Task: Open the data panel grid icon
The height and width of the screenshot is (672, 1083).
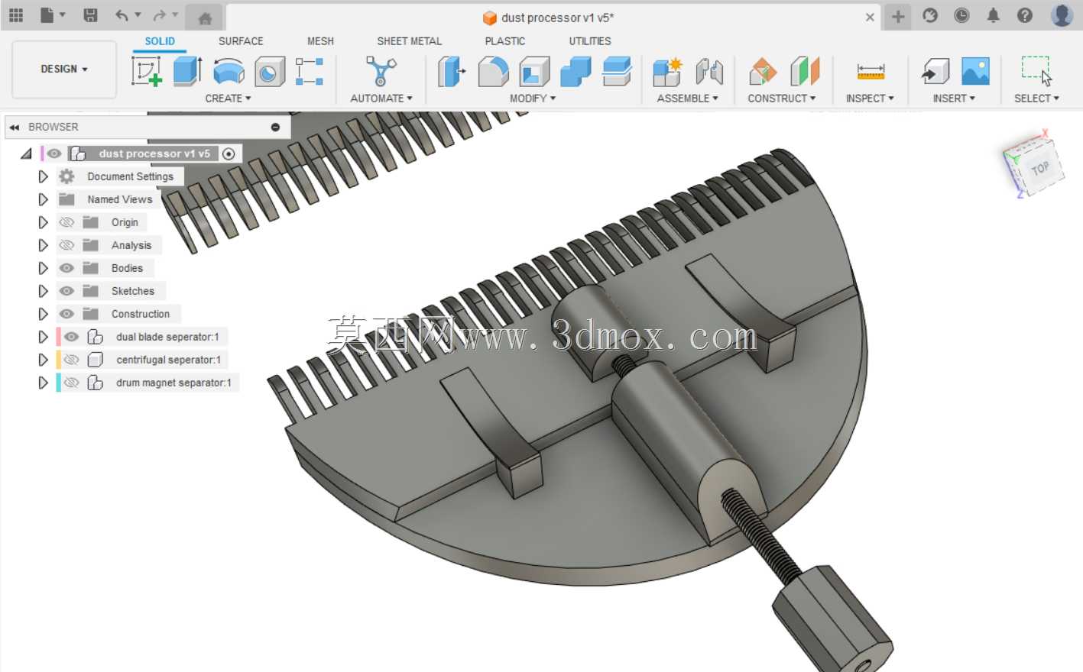Action: (x=15, y=15)
